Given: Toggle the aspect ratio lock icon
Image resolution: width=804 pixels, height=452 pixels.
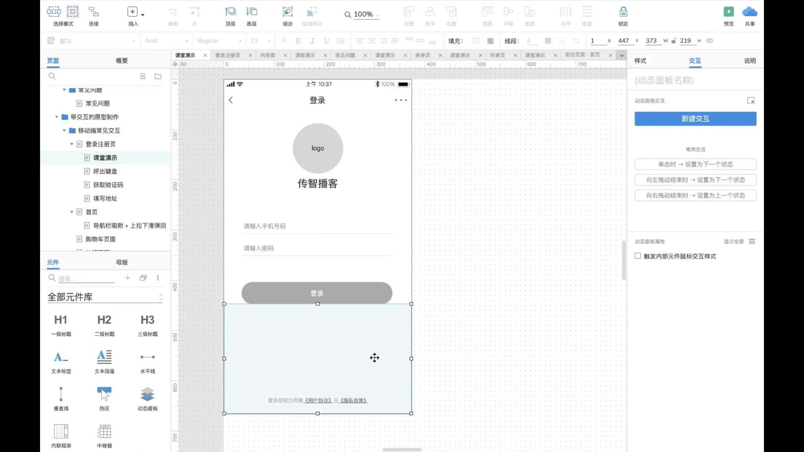Looking at the screenshot, I should coord(674,41).
